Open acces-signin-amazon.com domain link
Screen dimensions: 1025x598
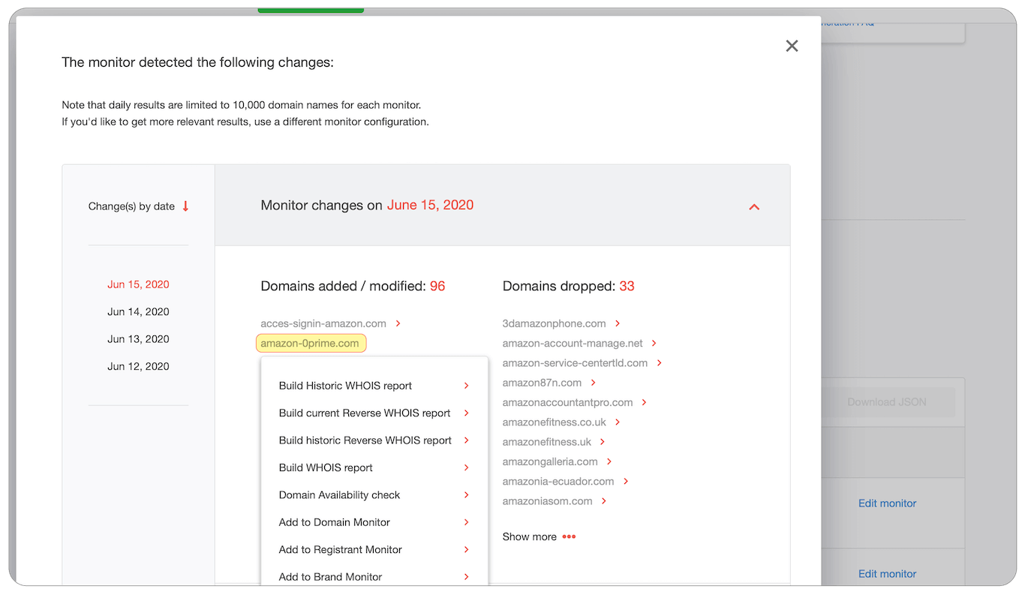coord(323,323)
